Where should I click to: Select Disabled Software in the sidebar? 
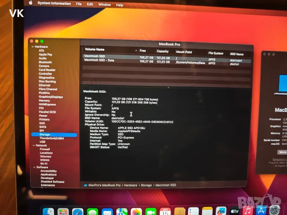(52, 182)
